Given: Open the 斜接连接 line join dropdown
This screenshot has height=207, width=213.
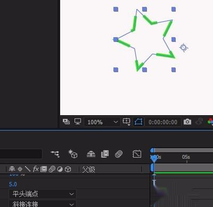Looking at the screenshot, I should [43, 204].
